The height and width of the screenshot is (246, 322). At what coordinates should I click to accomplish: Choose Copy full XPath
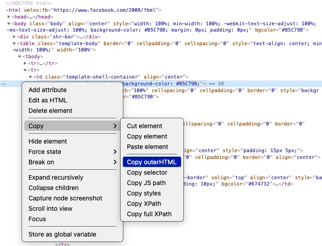coord(152,214)
